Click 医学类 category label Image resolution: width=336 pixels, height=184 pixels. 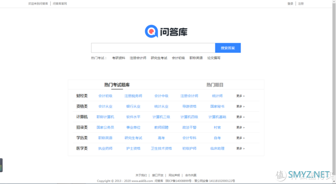click(x=82, y=148)
